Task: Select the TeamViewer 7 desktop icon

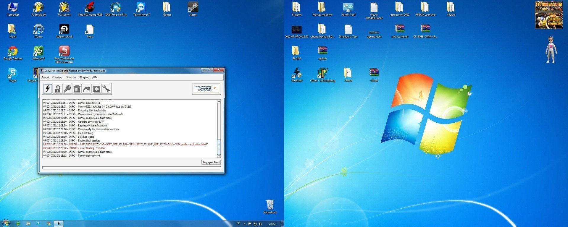Action: (x=141, y=9)
